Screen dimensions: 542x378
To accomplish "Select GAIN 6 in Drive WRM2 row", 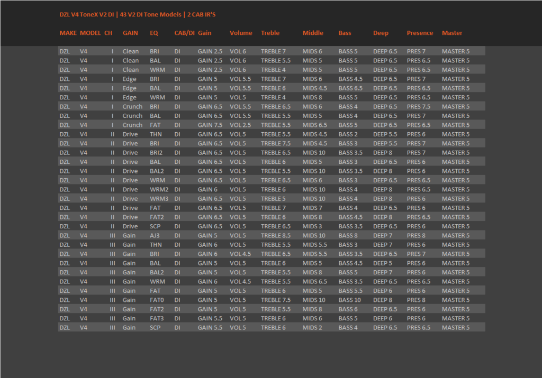I will pyautogui.click(x=207, y=189).
